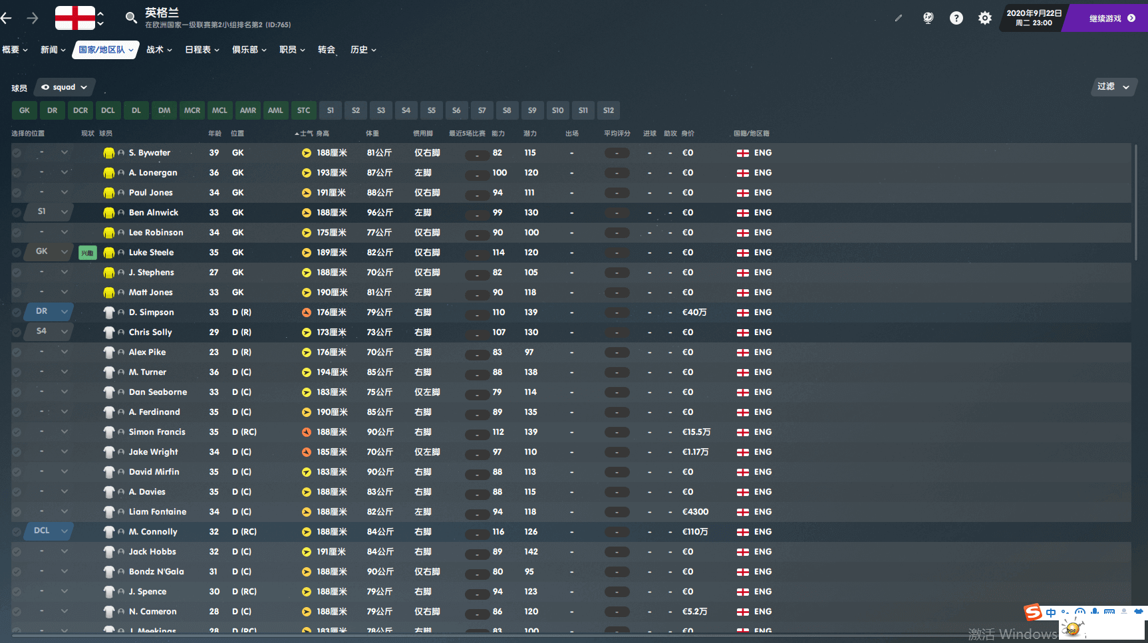The height and width of the screenshot is (643, 1148).
Task: Click the back navigation arrow
Action: point(7,19)
